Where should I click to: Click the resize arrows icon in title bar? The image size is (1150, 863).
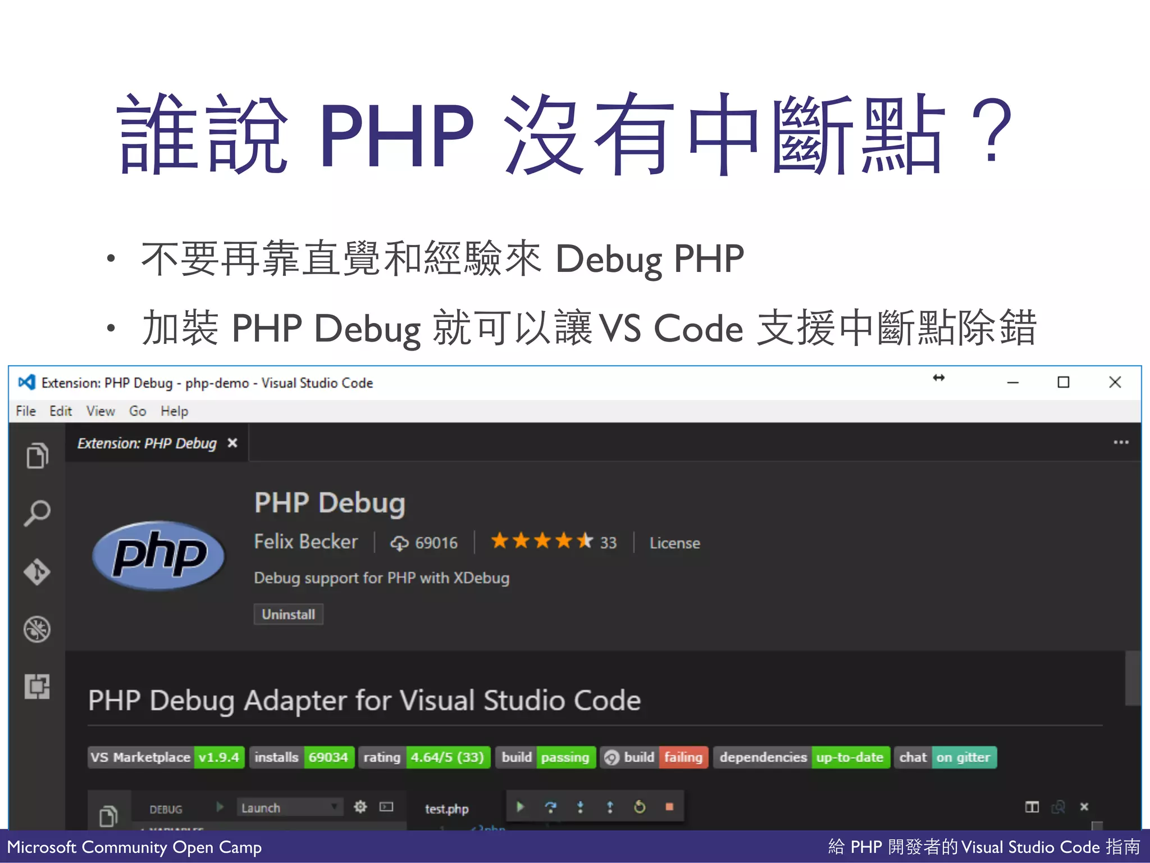pyautogui.click(x=939, y=378)
